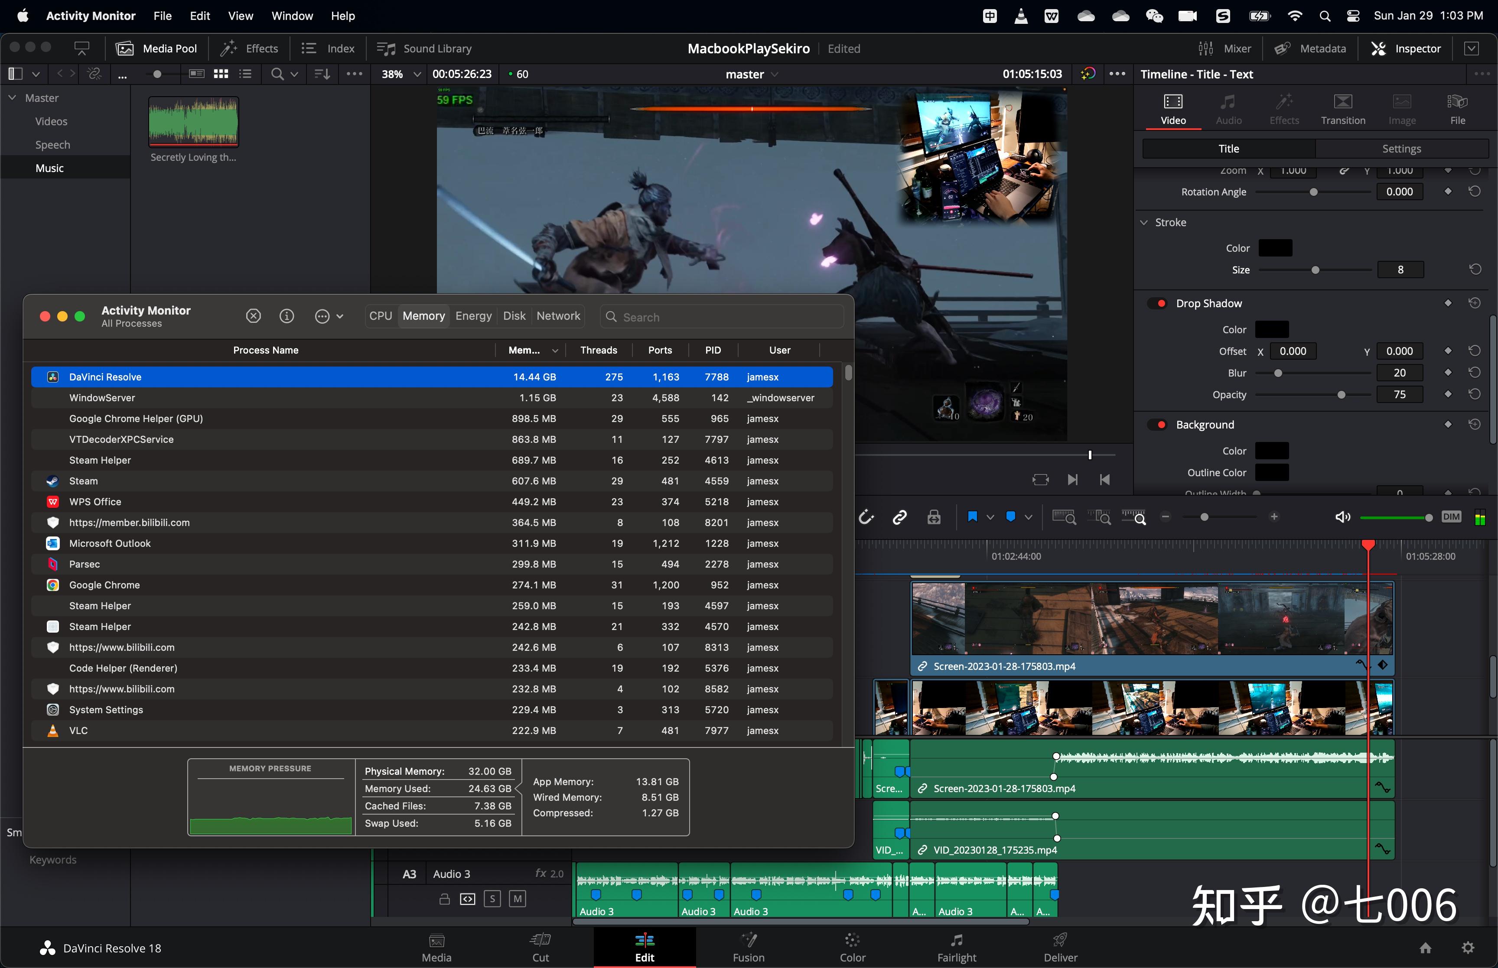Open the Index panel

coord(328,49)
